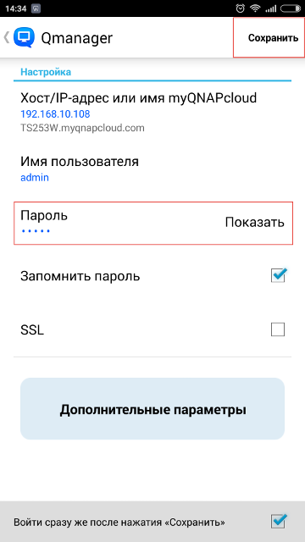Tap the Wi-Fi signal status icon
The width and height of the screenshot is (305, 542).
point(256,8)
